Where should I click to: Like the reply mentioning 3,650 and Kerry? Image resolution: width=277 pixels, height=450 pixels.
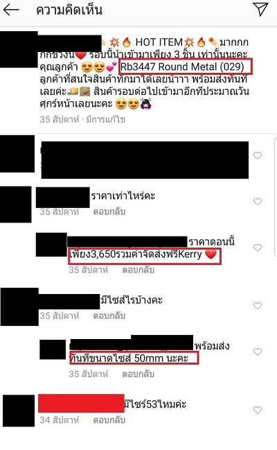pyautogui.click(x=258, y=248)
